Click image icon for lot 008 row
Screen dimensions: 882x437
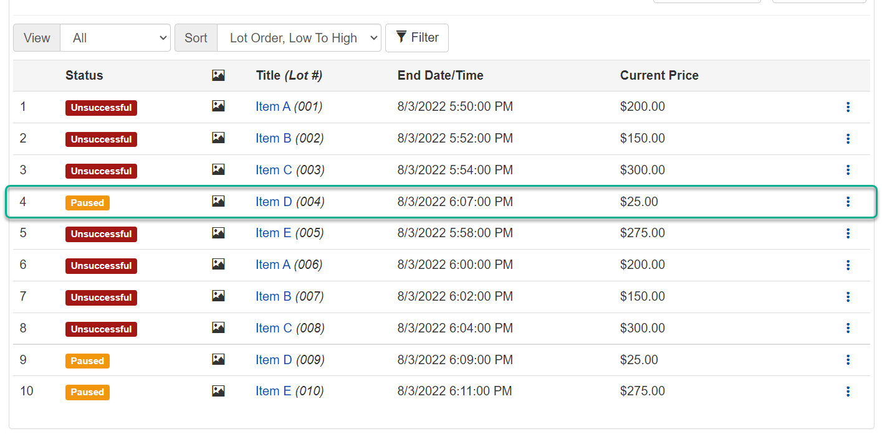[x=218, y=327]
